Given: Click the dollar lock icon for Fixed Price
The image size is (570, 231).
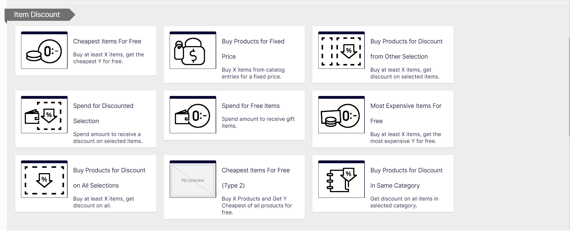Looking at the screenshot, I should [193, 50].
